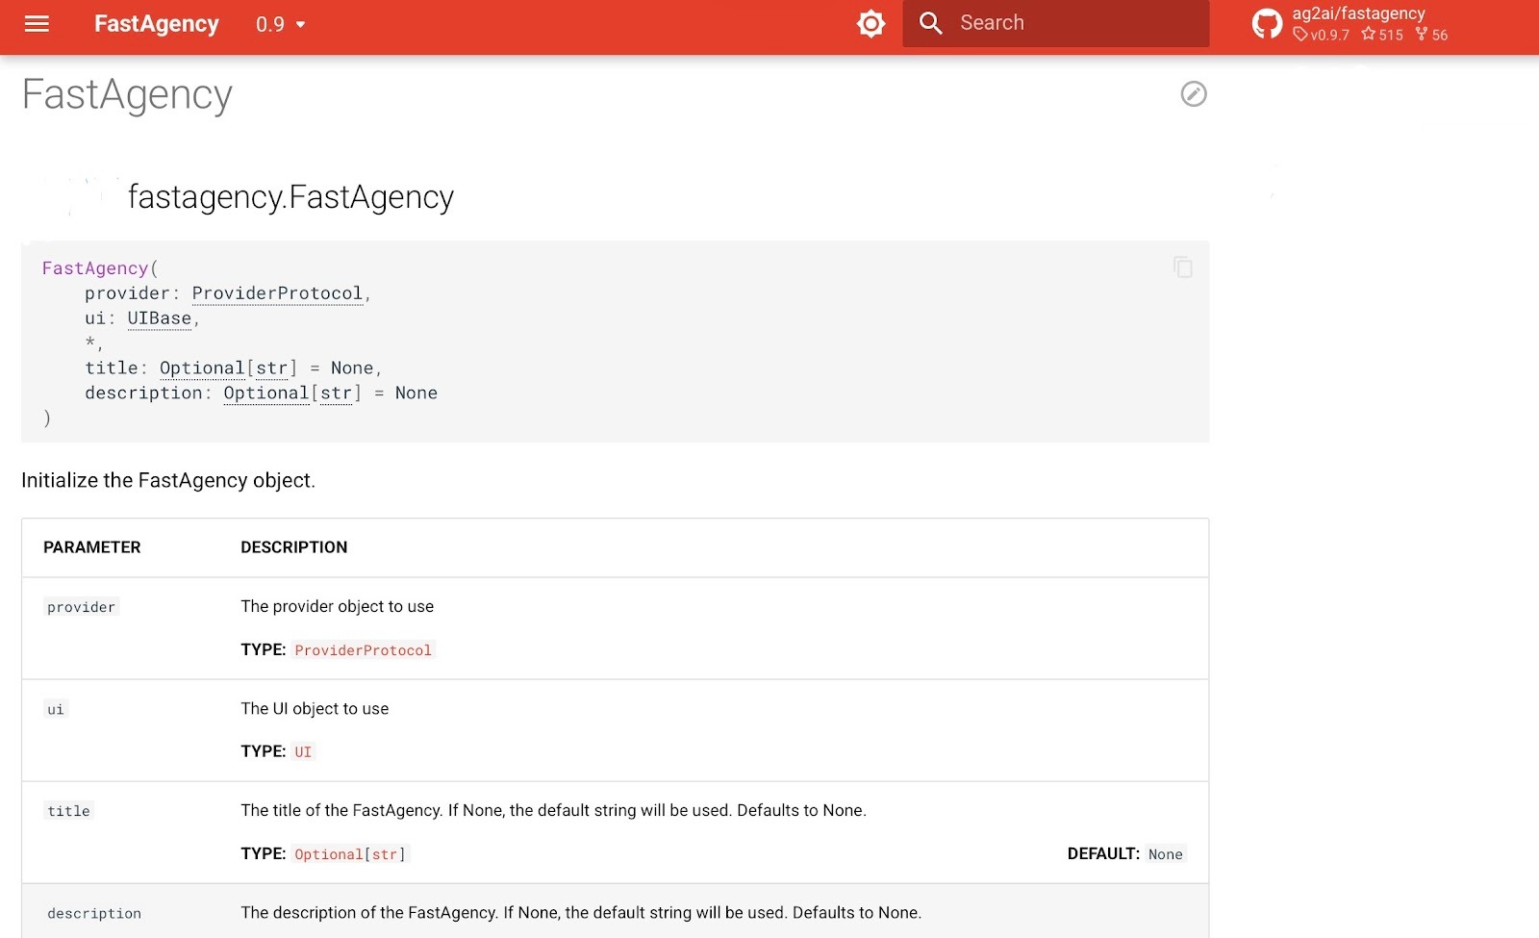Click 'The UI object to use' text
This screenshot has height=938, width=1539.
click(x=315, y=708)
